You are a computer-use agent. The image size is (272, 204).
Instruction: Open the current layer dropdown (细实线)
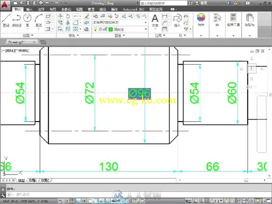coord(120,29)
